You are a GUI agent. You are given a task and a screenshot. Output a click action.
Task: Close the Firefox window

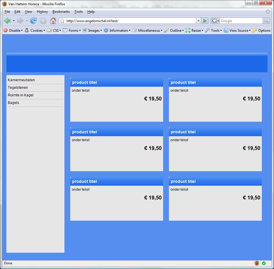tap(266, 3)
